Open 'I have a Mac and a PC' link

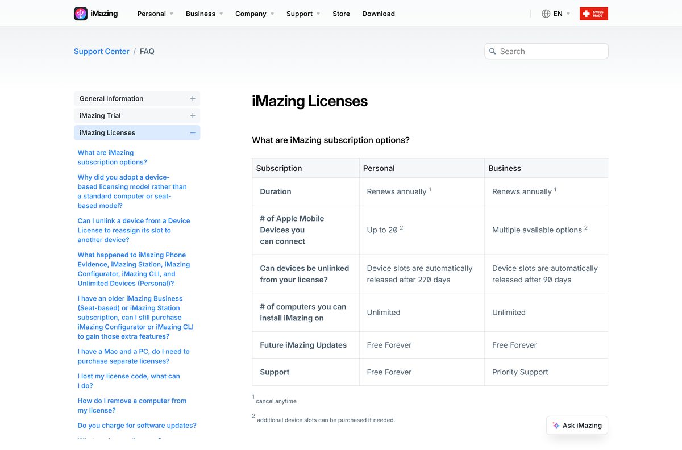[x=134, y=356]
